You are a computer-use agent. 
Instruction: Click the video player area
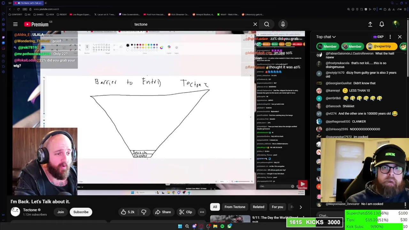pos(158,113)
